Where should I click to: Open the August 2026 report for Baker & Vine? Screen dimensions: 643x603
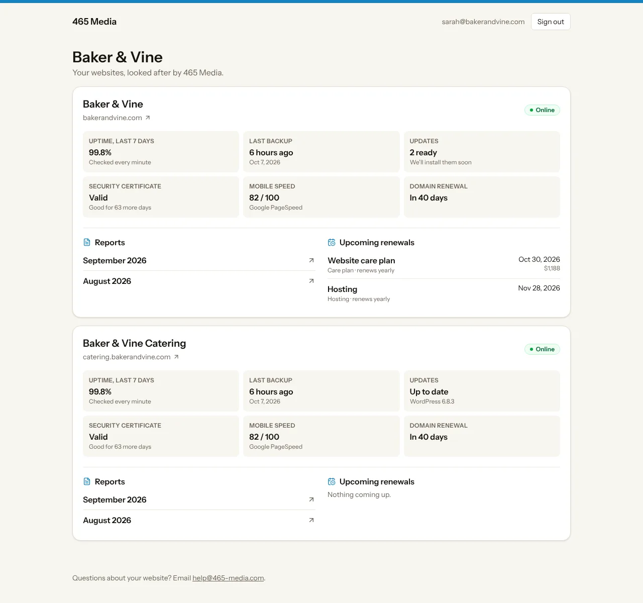(199, 281)
